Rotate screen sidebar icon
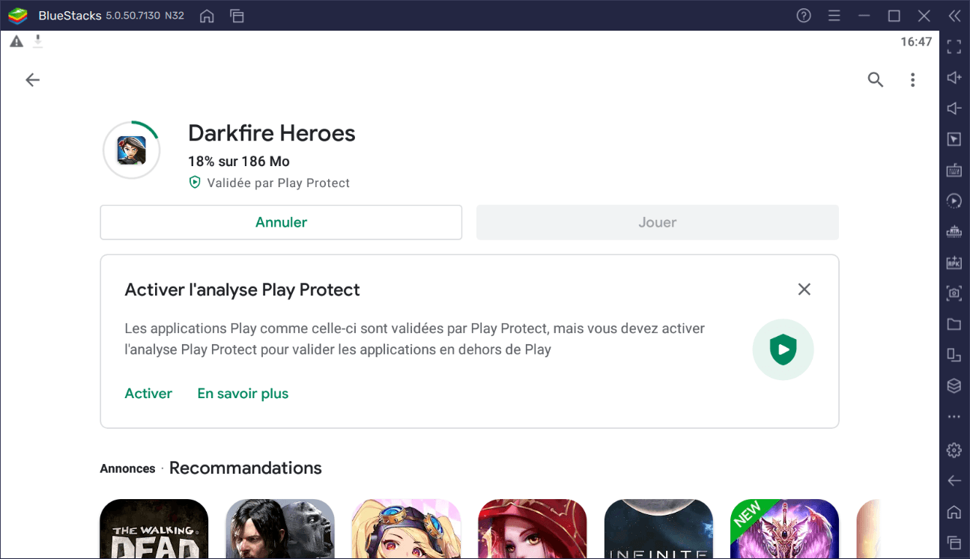970x559 pixels. coord(954,355)
